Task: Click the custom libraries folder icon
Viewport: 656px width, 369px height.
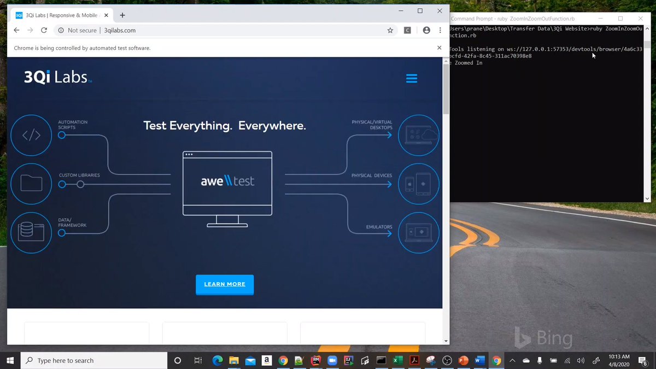Action: pos(31,184)
